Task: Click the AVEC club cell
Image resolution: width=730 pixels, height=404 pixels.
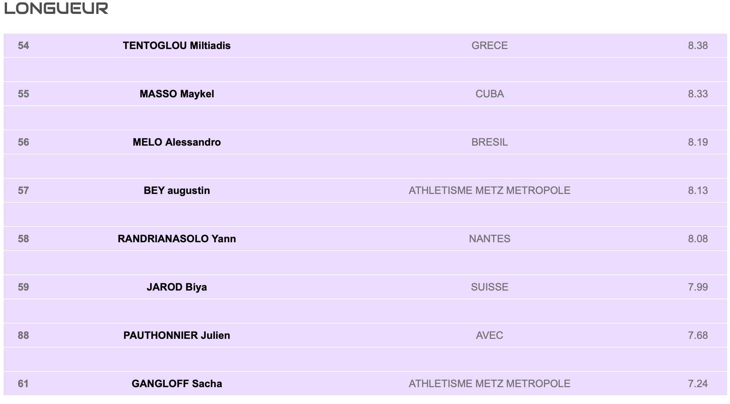Action: [x=489, y=336]
